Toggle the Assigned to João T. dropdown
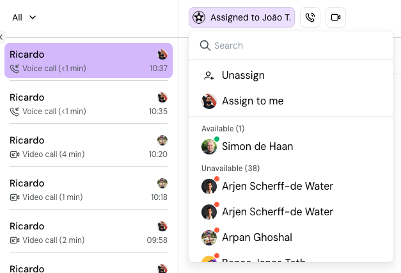The image size is (401, 273). 242,17
